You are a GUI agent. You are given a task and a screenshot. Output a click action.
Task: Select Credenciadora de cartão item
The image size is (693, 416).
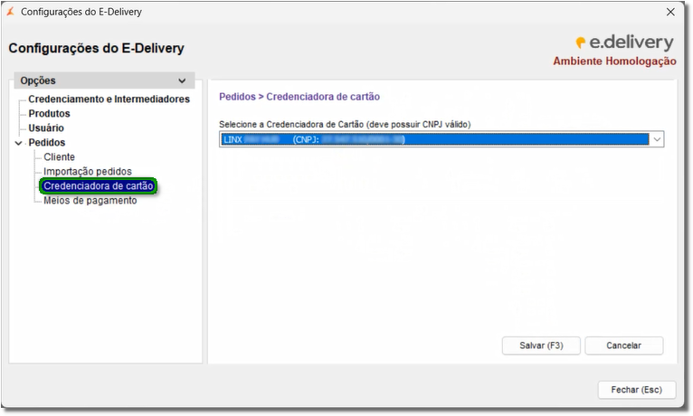[x=98, y=186]
